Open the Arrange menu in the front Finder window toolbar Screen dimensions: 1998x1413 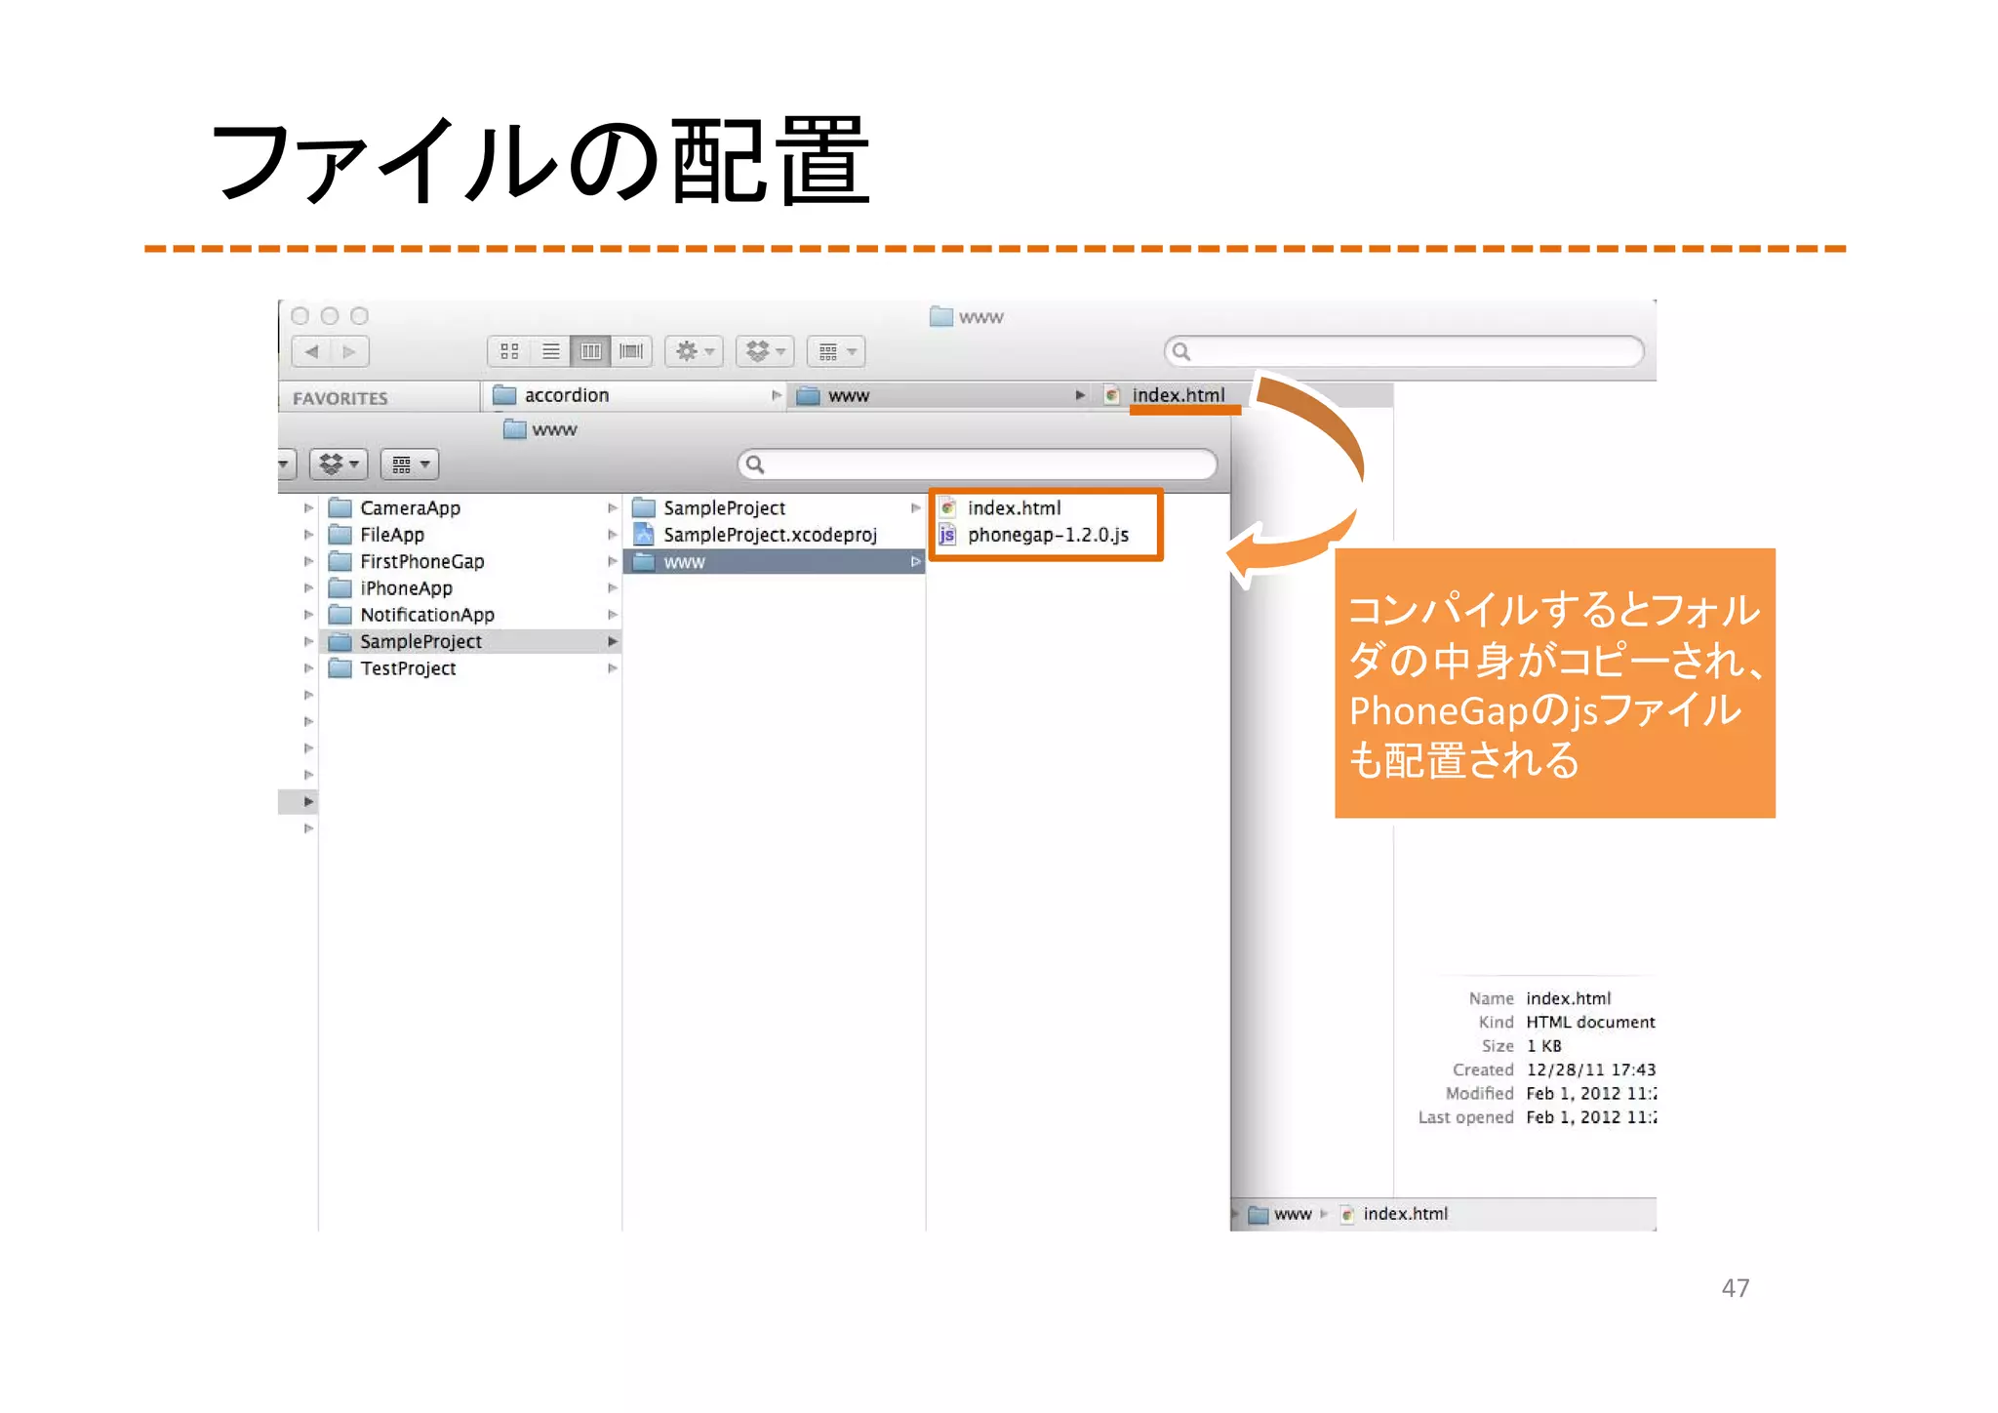(410, 464)
